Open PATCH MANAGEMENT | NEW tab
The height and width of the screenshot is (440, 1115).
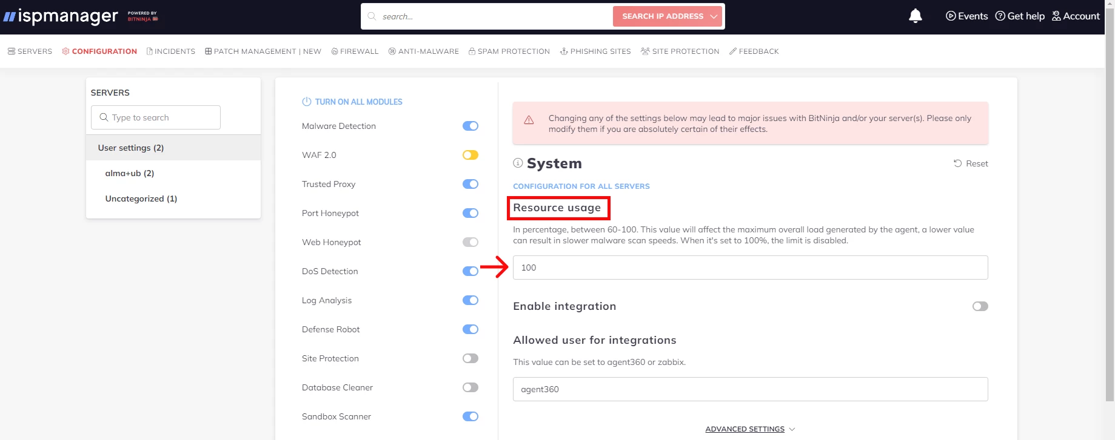pos(263,51)
